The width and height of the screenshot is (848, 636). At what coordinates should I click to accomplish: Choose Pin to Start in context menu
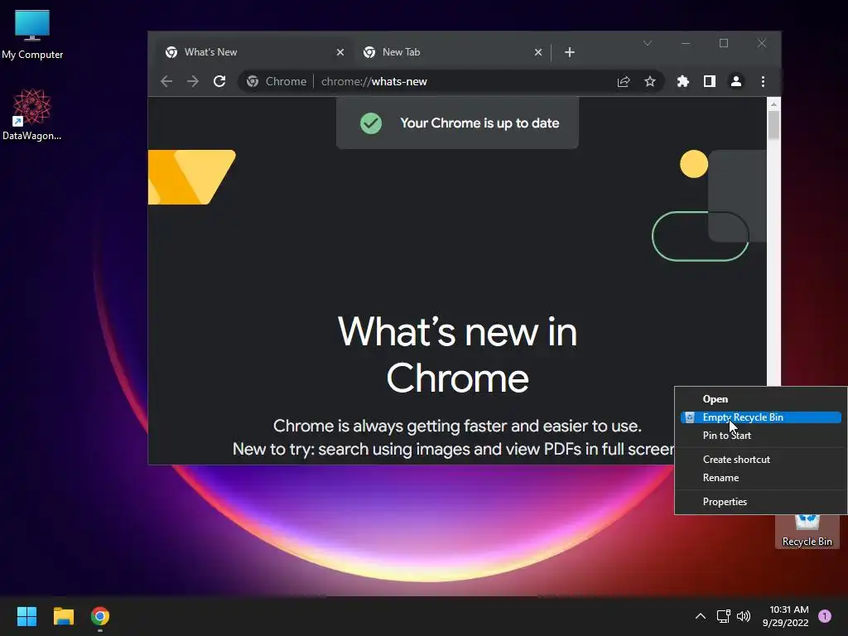pos(760,436)
